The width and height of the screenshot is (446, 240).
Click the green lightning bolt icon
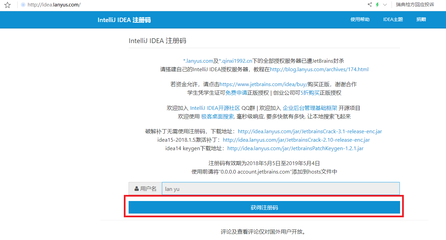coord(377,5)
